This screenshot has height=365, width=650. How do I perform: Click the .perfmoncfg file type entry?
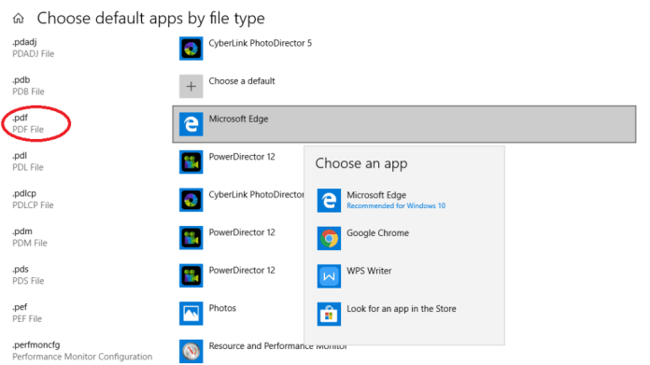tap(82, 351)
